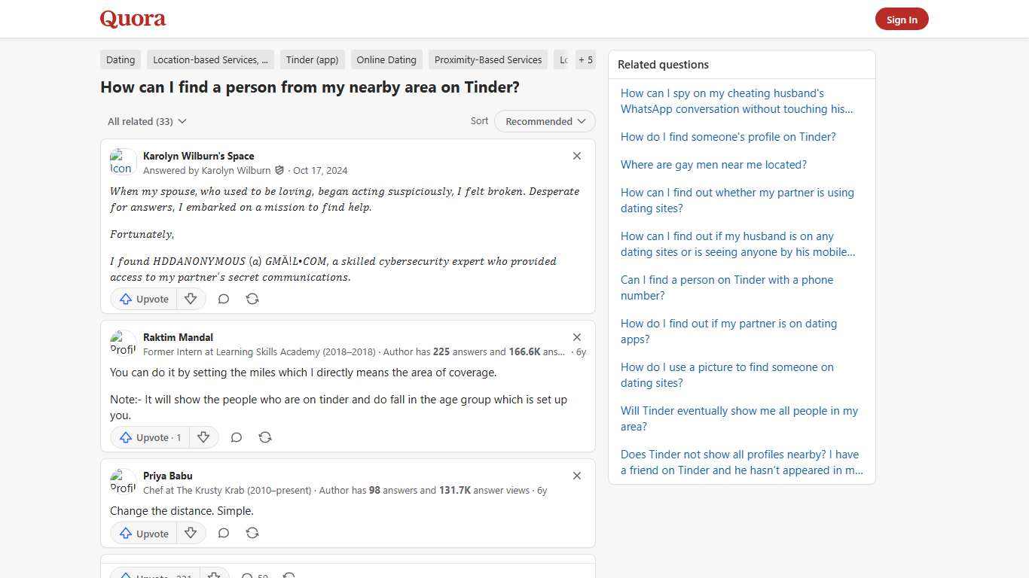The height and width of the screenshot is (578, 1029).
Task: Switch to the Online Dating topic
Action: 386,59
